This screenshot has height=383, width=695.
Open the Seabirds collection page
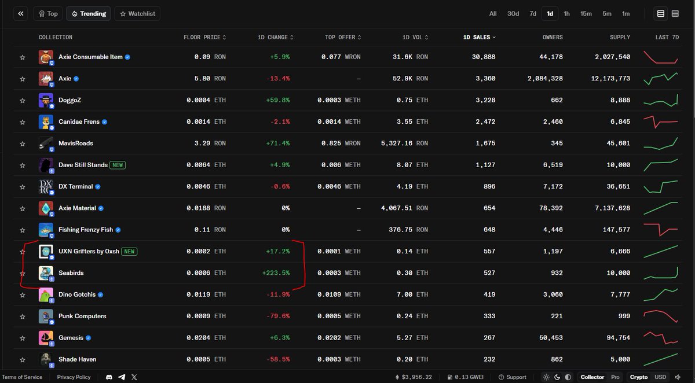click(x=71, y=272)
